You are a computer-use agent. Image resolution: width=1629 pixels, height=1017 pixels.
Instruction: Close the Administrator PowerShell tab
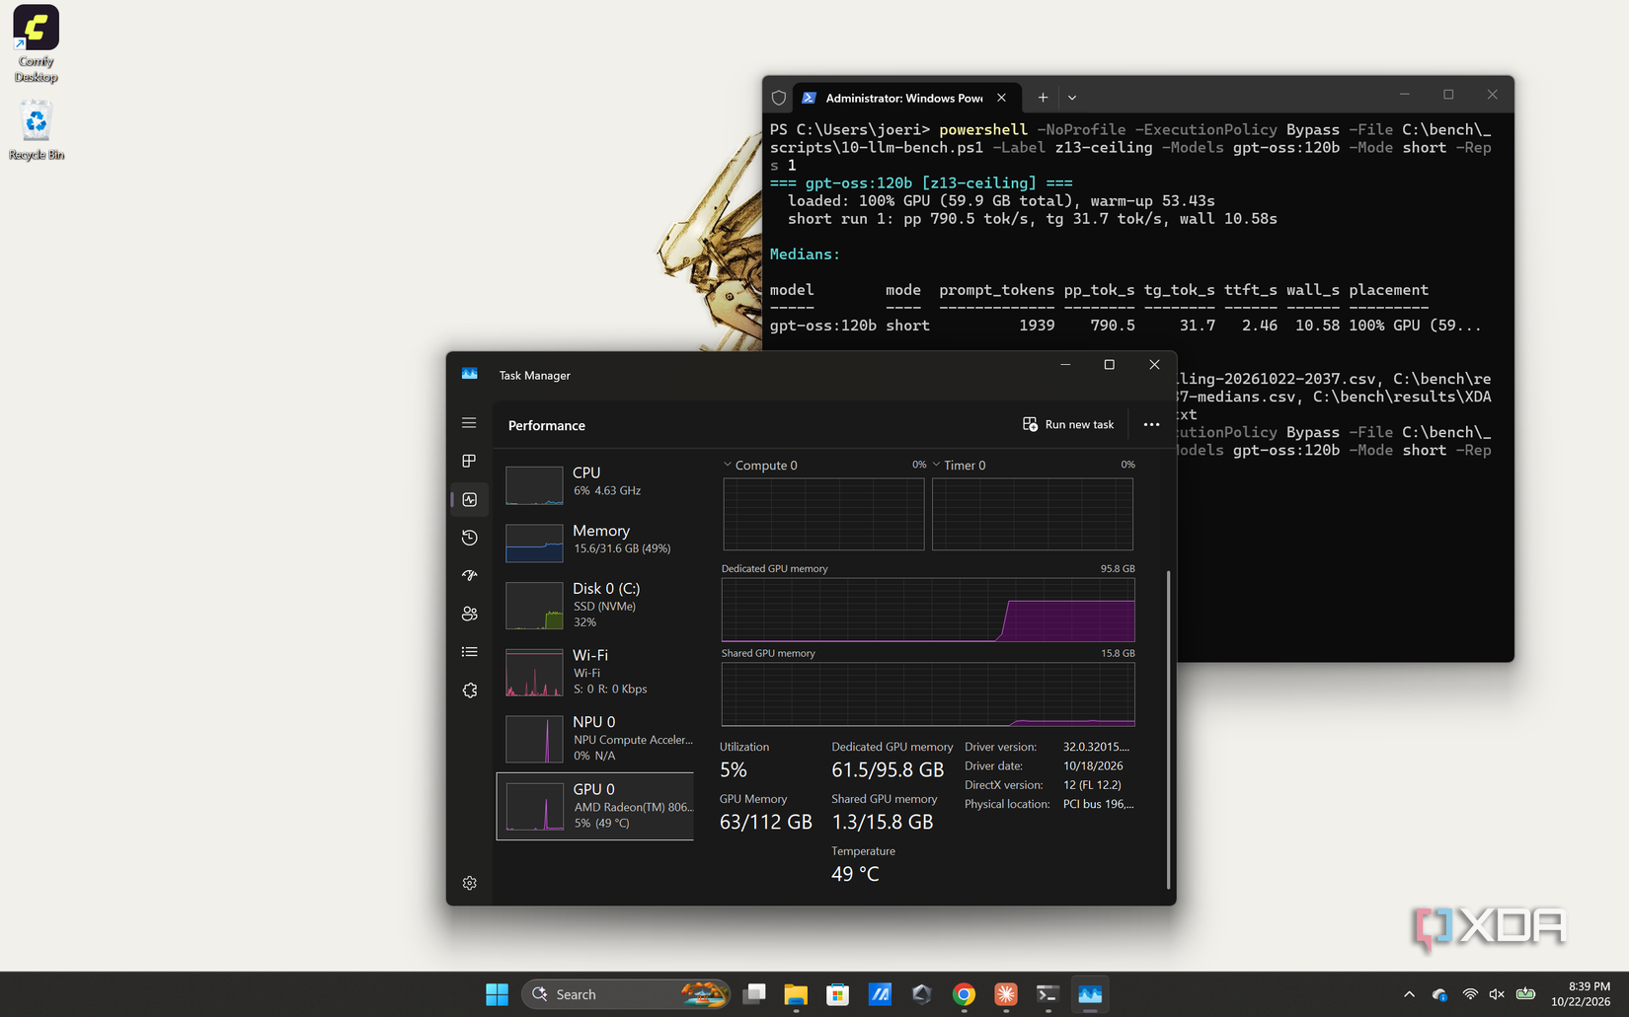click(1001, 98)
